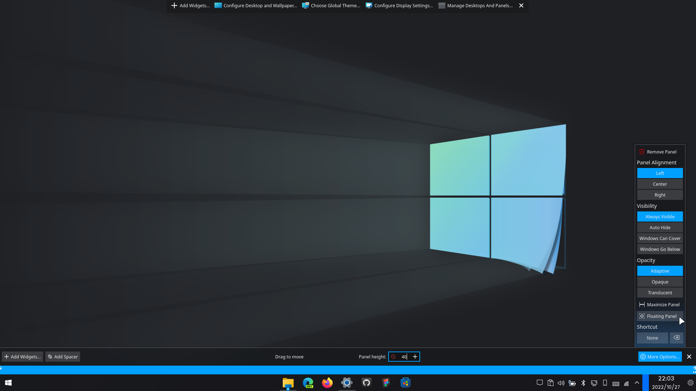
Task: Select Auto Hide visibility option
Action: point(660,227)
